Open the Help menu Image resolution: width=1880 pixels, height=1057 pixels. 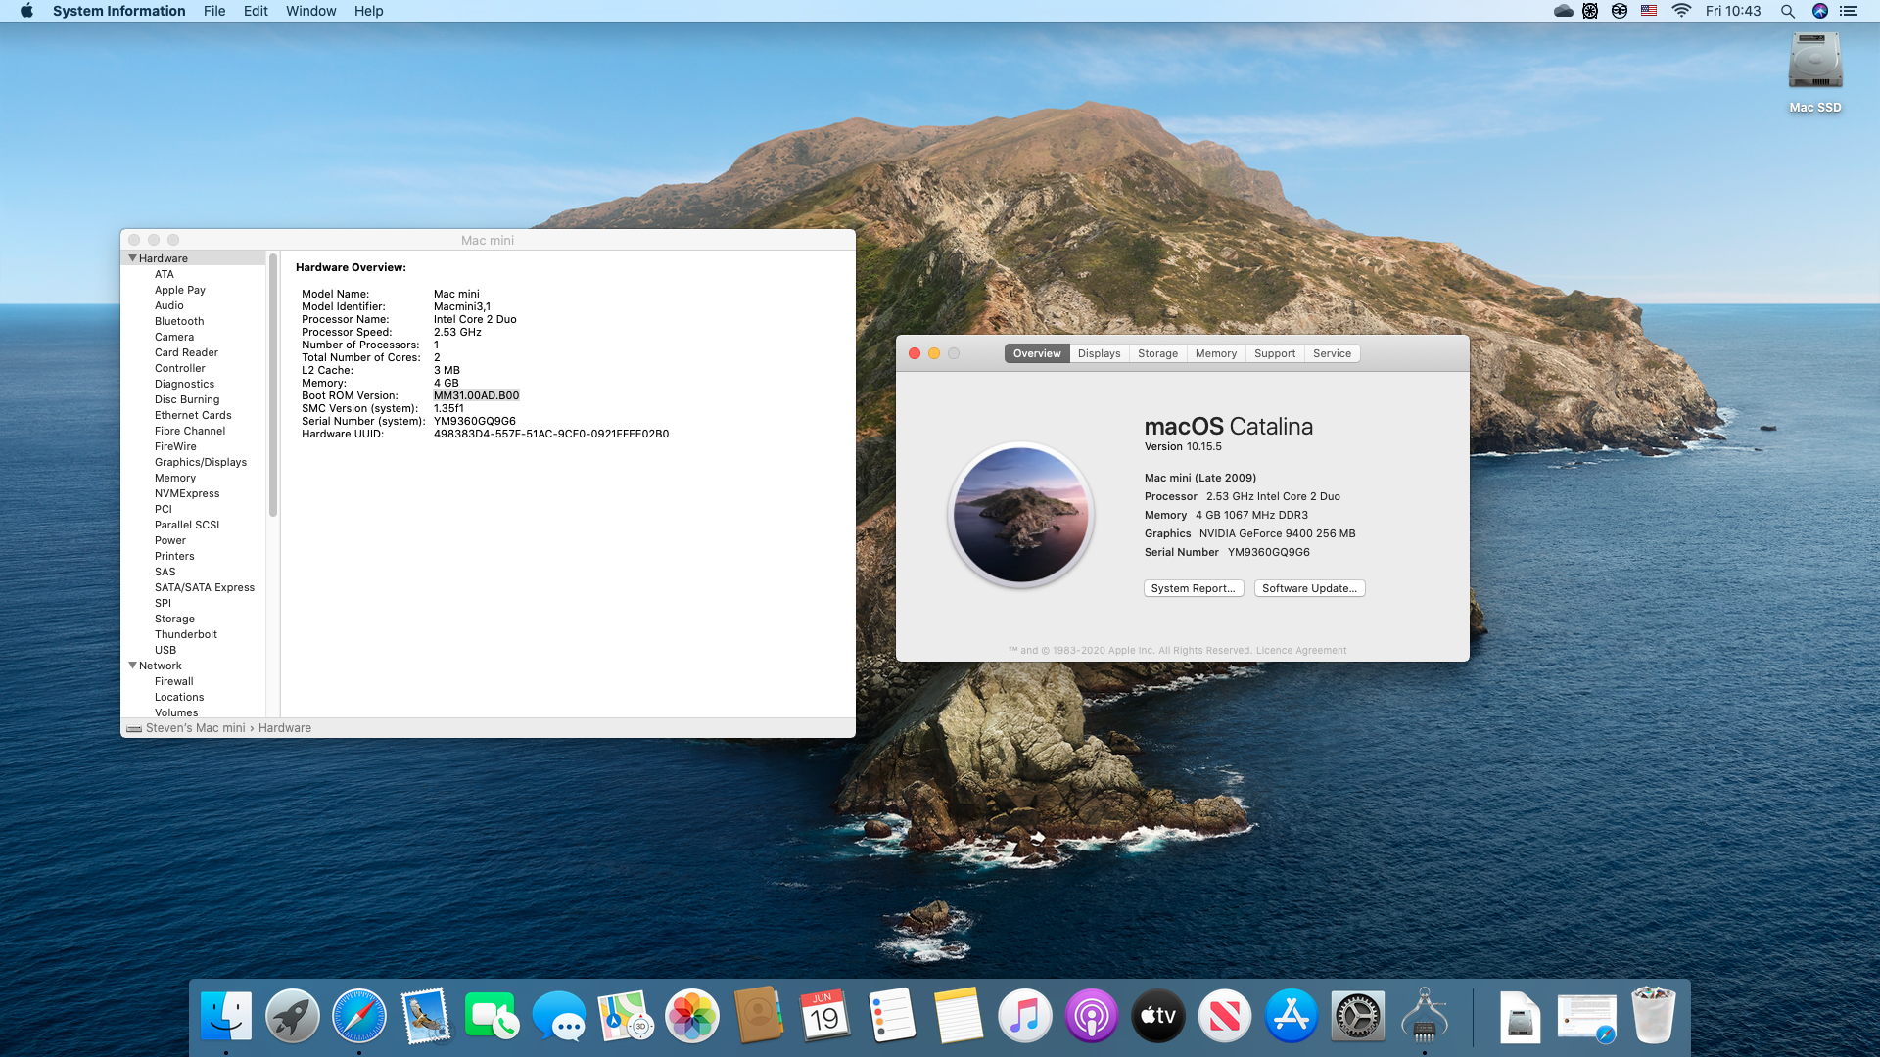(368, 11)
